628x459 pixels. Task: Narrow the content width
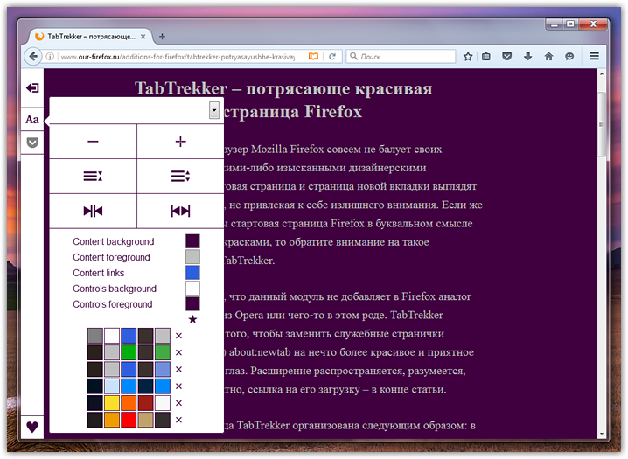click(93, 211)
